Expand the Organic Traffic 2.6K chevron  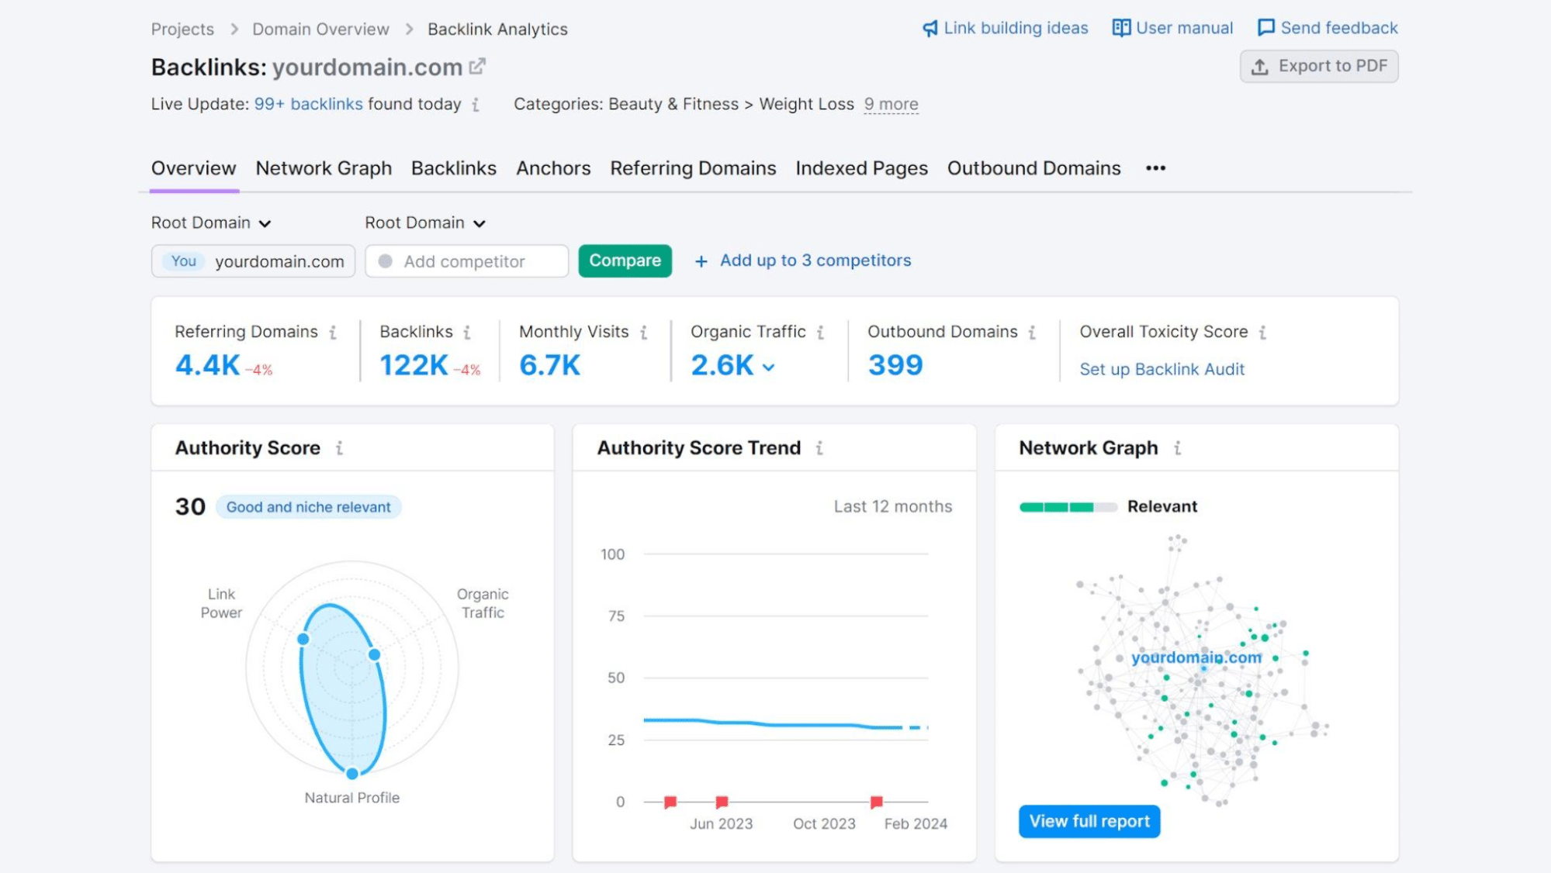pos(768,367)
